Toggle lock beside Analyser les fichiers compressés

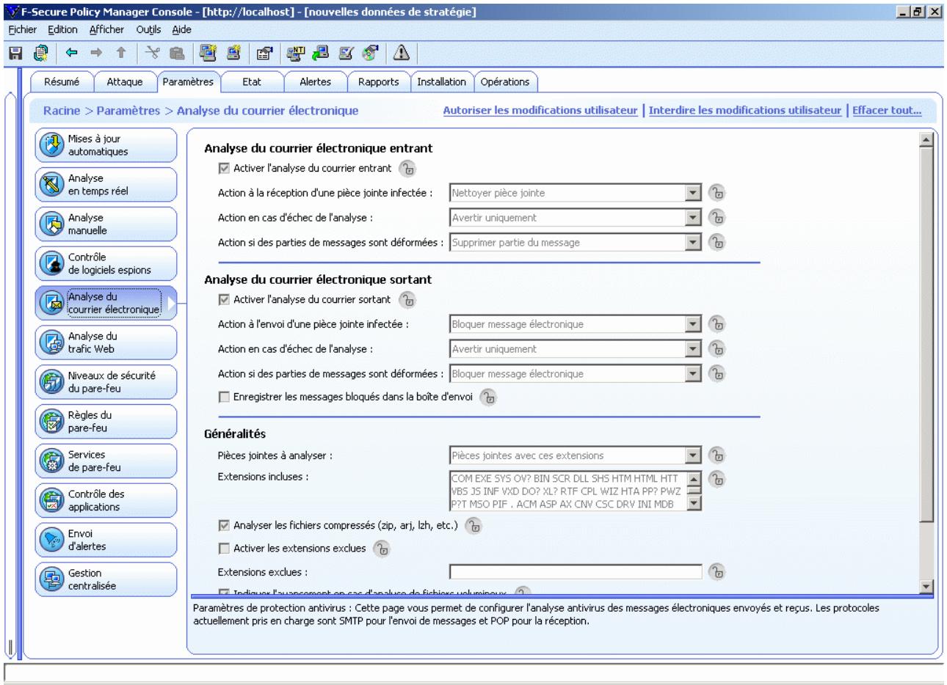(474, 527)
